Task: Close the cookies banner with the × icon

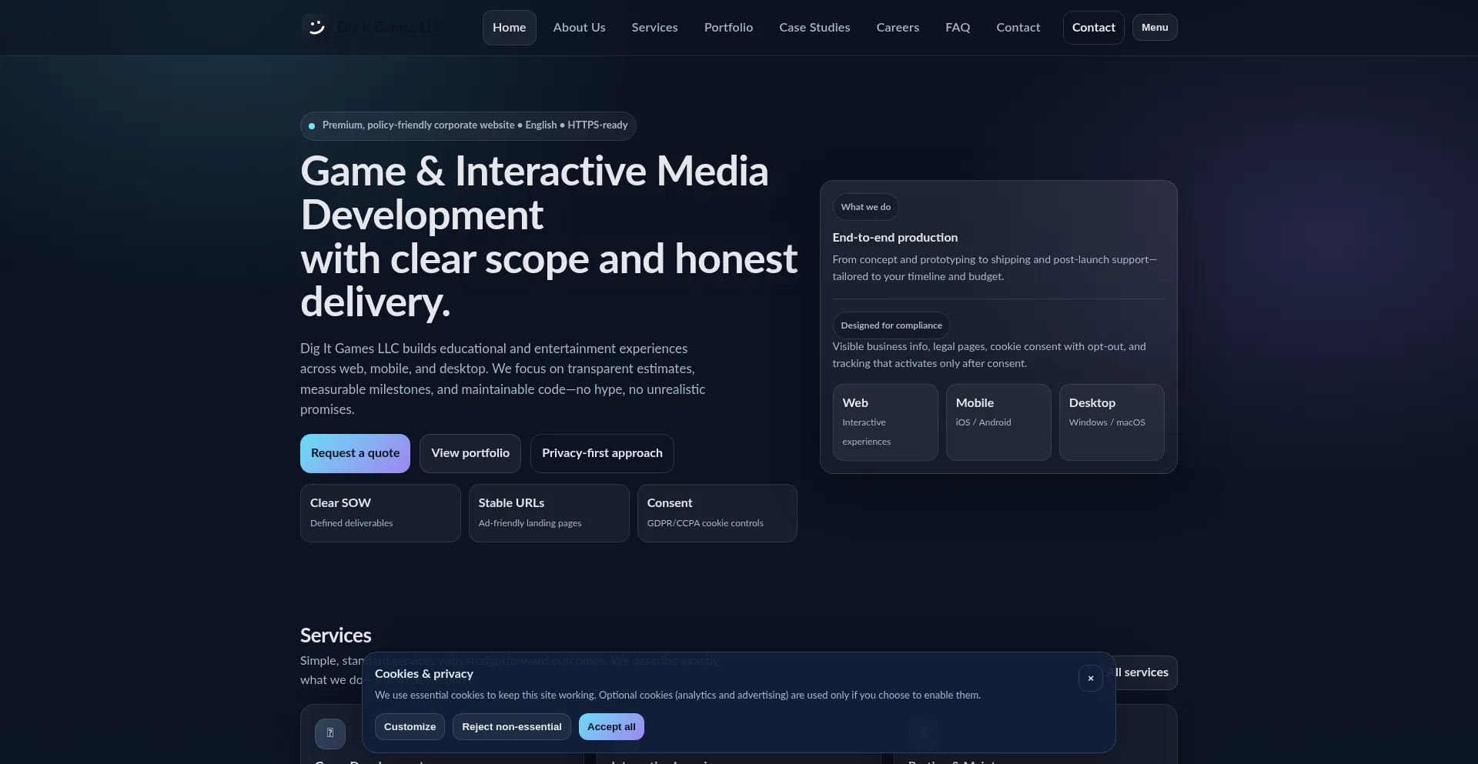Action: (x=1090, y=679)
